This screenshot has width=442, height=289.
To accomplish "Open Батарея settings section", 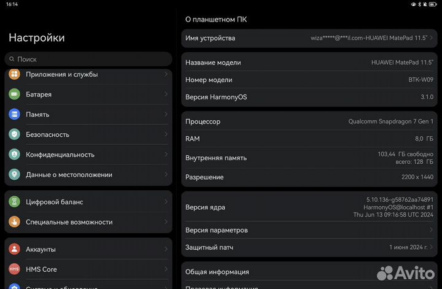I will (x=88, y=94).
